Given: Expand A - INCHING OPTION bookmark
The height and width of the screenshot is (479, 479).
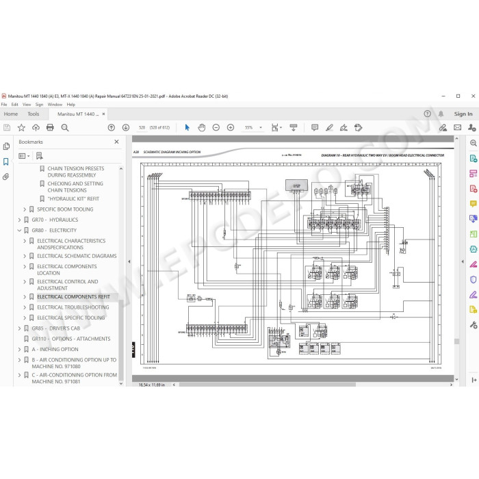Looking at the screenshot, I should (x=20, y=349).
